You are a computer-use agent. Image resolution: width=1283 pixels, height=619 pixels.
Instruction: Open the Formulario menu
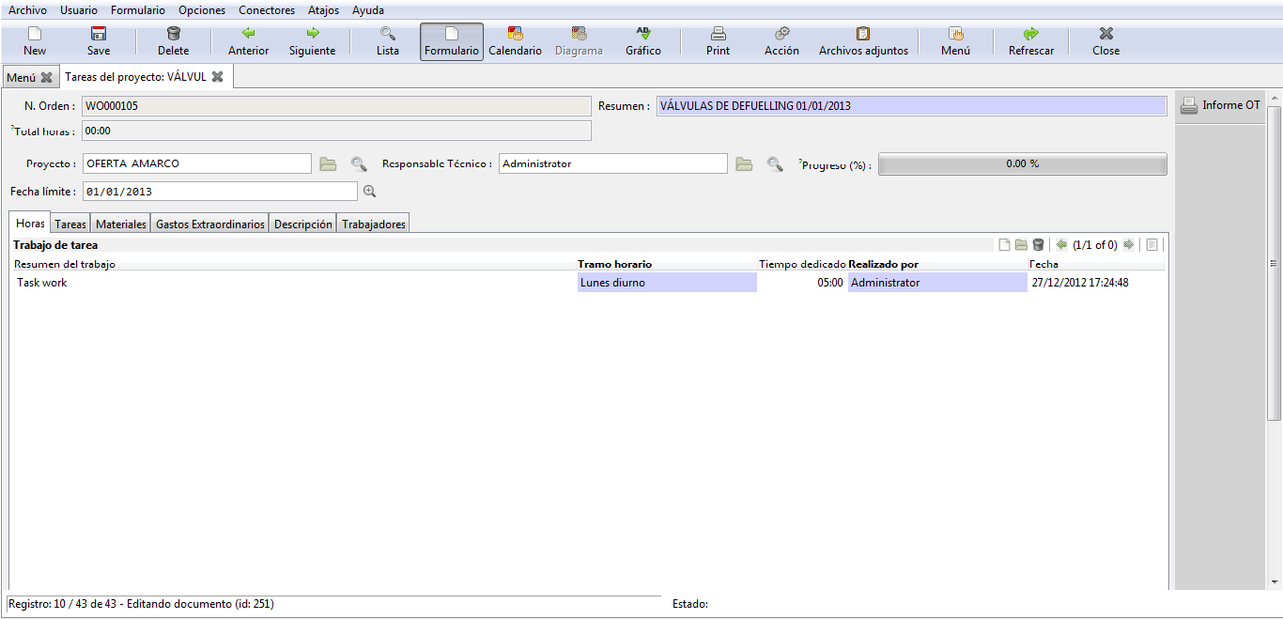(x=137, y=10)
